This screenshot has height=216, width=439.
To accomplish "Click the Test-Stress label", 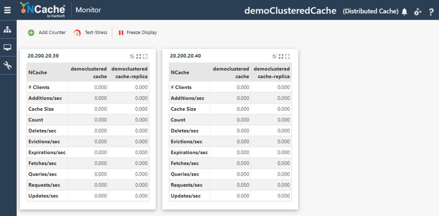I will click(x=96, y=33).
